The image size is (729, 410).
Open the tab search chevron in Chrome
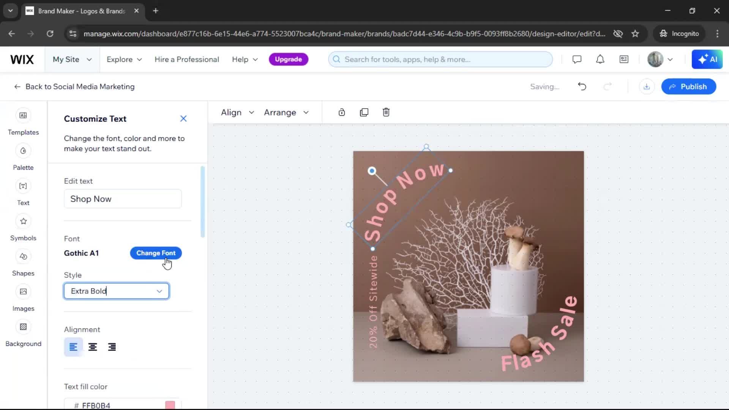11,11
